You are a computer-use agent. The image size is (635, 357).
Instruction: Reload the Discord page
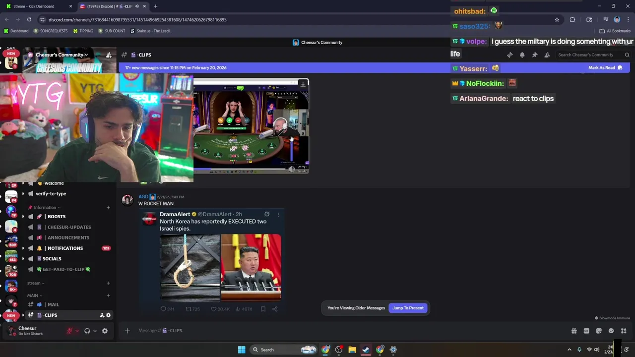click(29, 20)
